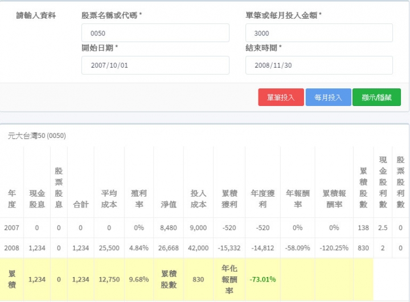Click the 現金股息 column header

click(x=37, y=199)
